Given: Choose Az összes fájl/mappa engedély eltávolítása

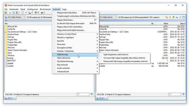Looking at the screenshot, I should [124, 58].
